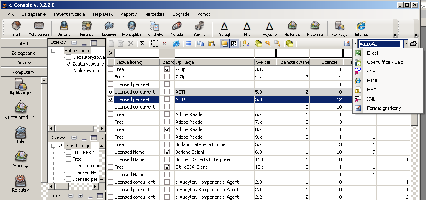Click the dashed selection rectangle icon

[x=155, y=43]
